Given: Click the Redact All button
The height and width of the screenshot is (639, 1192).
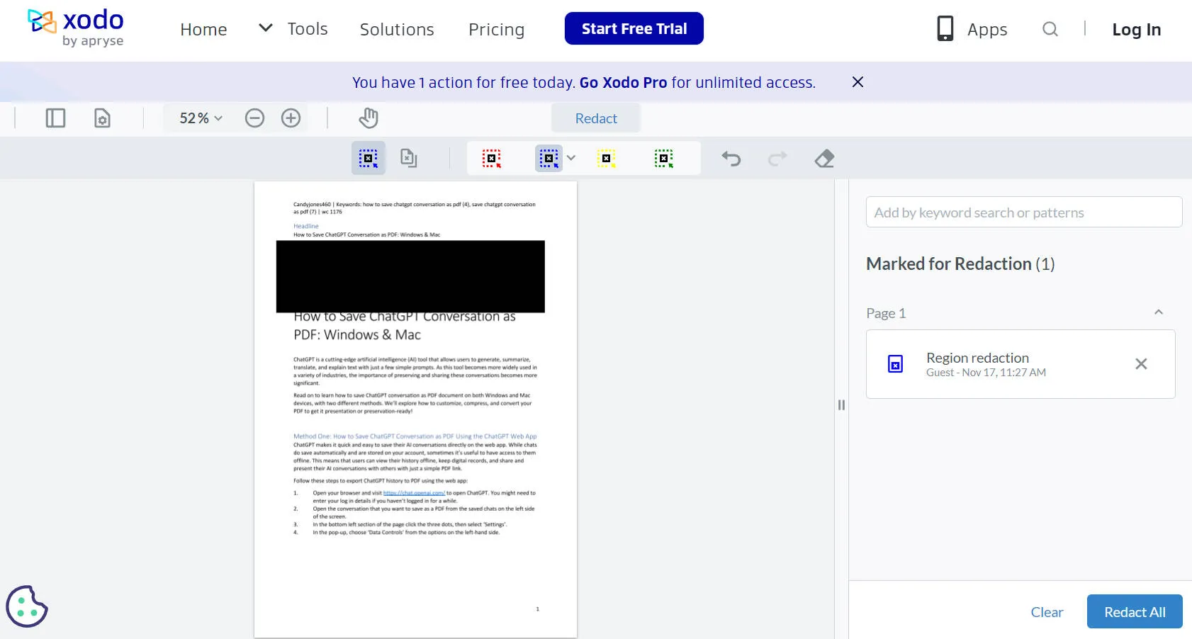Looking at the screenshot, I should point(1134,611).
